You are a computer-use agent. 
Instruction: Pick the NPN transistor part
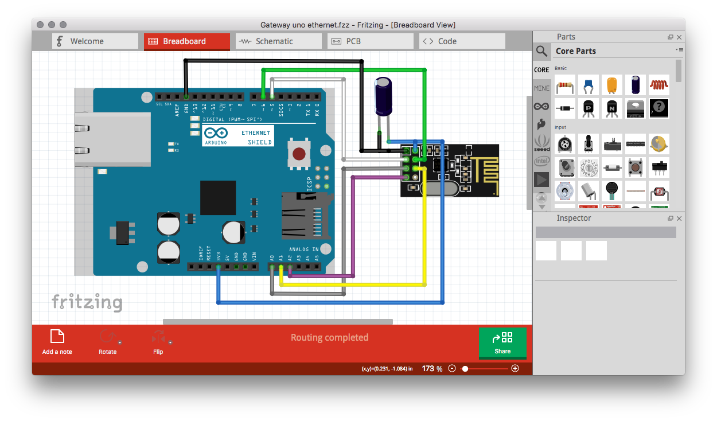coord(612,108)
